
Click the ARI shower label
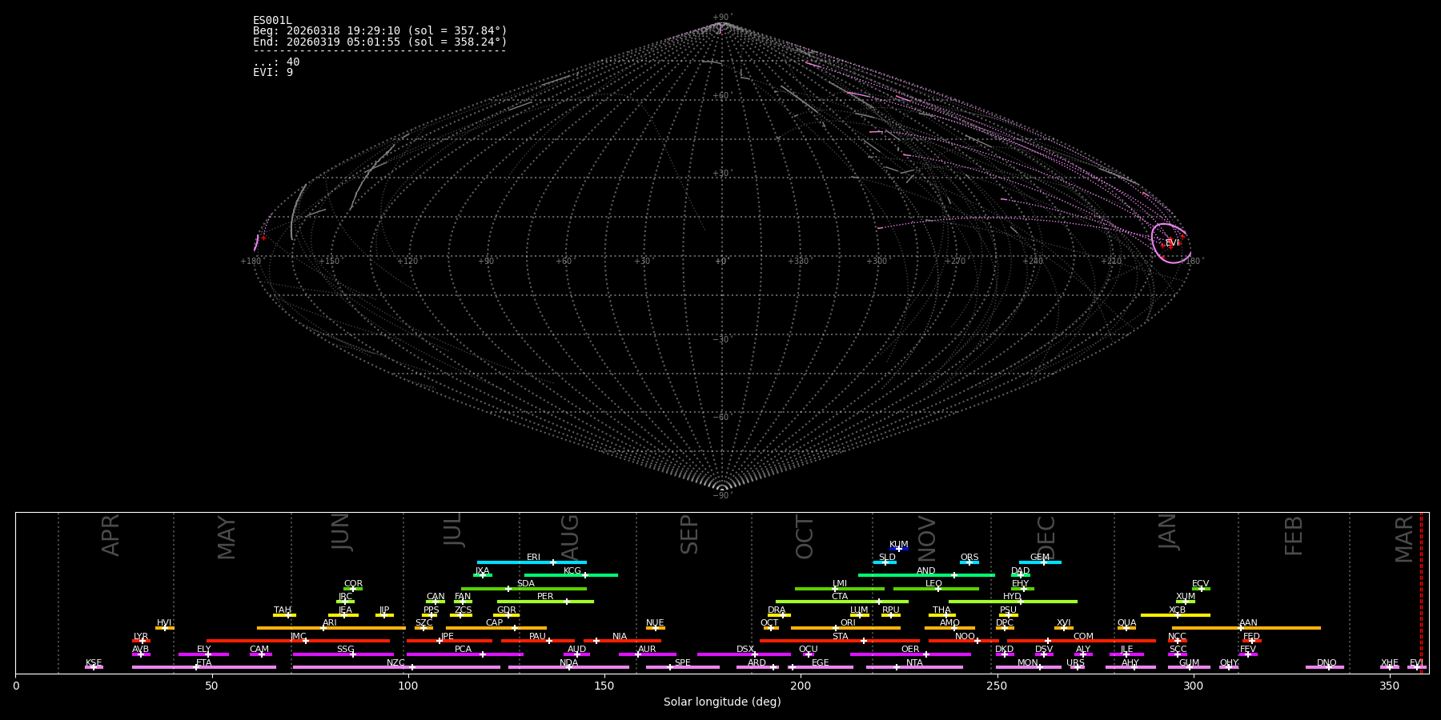[x=330, y=622]
